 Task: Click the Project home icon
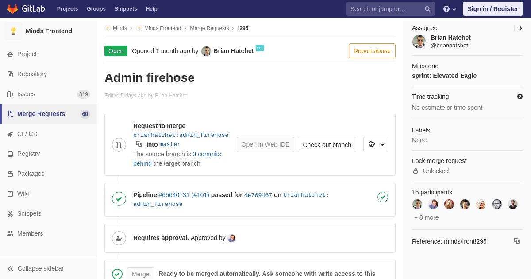[10, 54]
